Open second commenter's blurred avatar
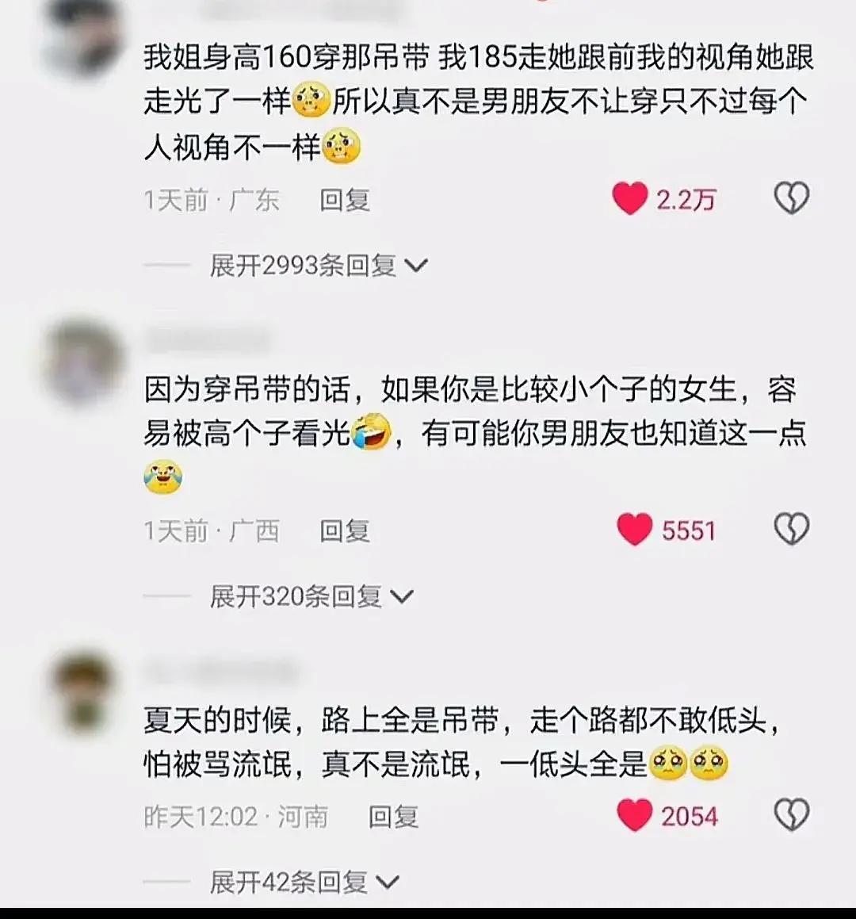Viewport: 856px width, 919px height. click(x=84, y=363)
